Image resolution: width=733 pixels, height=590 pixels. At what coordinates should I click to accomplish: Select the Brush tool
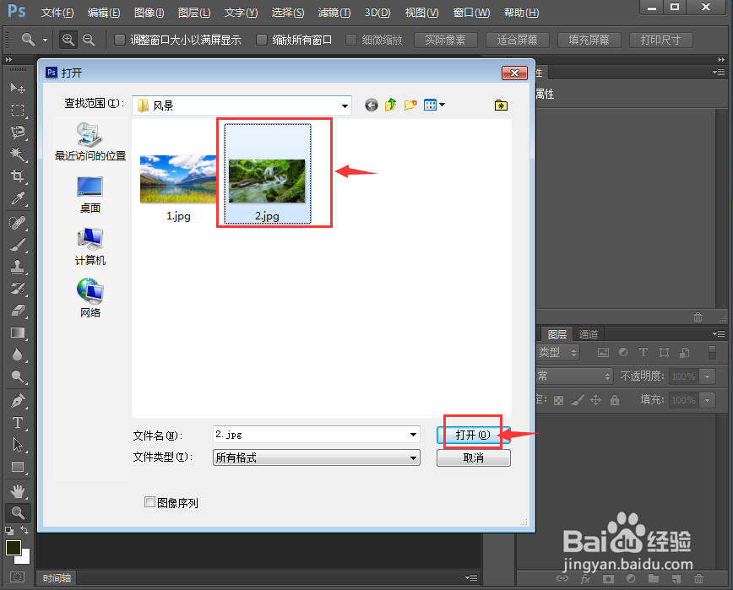click(x=19, y=244)
